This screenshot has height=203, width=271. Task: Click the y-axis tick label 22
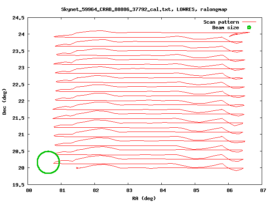click(x=22, y=101)
